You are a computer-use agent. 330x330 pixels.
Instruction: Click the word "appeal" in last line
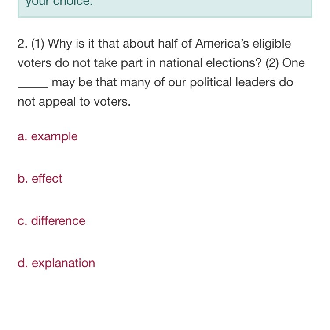[57, 102]
